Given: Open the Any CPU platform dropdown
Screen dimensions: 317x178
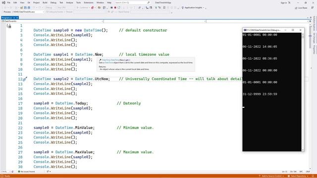Looking at the screenshot, I should pos(66,8).
